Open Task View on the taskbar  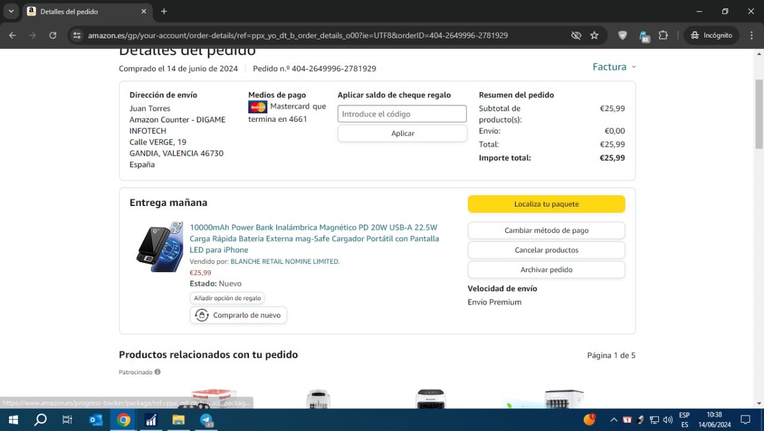67,420
